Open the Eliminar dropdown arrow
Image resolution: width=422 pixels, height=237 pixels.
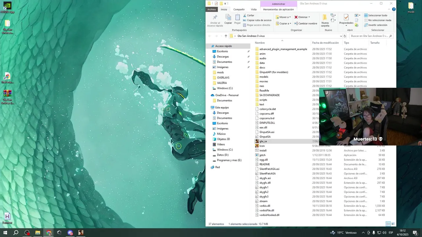click(x=309, y=17)
